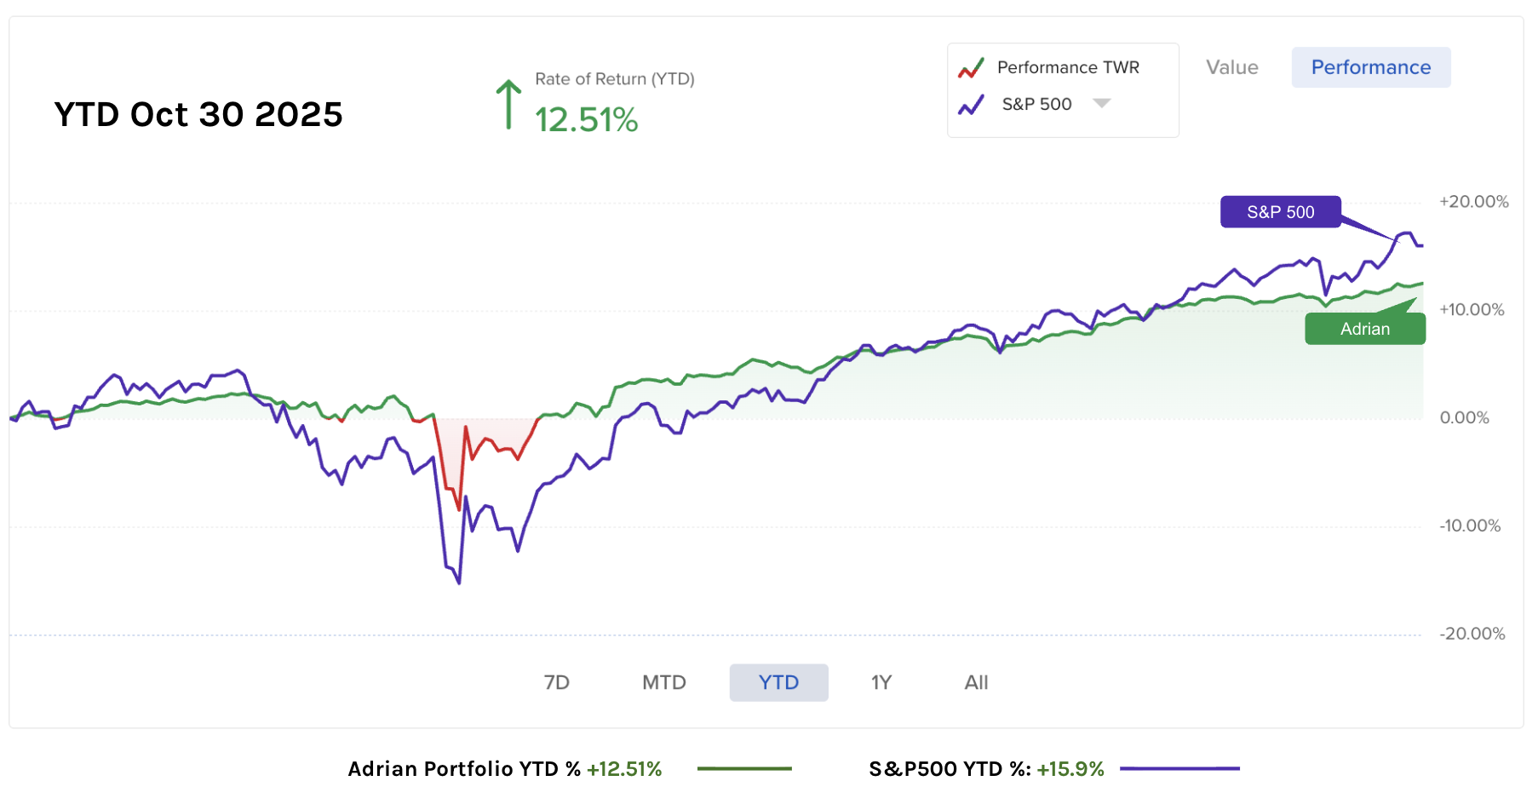Click the green upward return arrow
The height and width of the screenshot is (804, 1538).
pyautogui.click(x=508, y=105)
